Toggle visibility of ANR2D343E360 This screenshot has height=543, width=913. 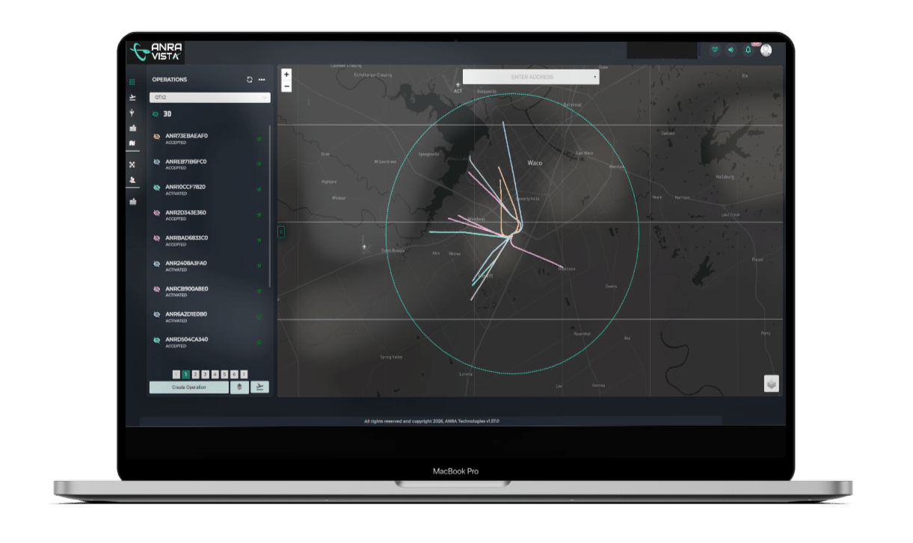click(157, 213)
